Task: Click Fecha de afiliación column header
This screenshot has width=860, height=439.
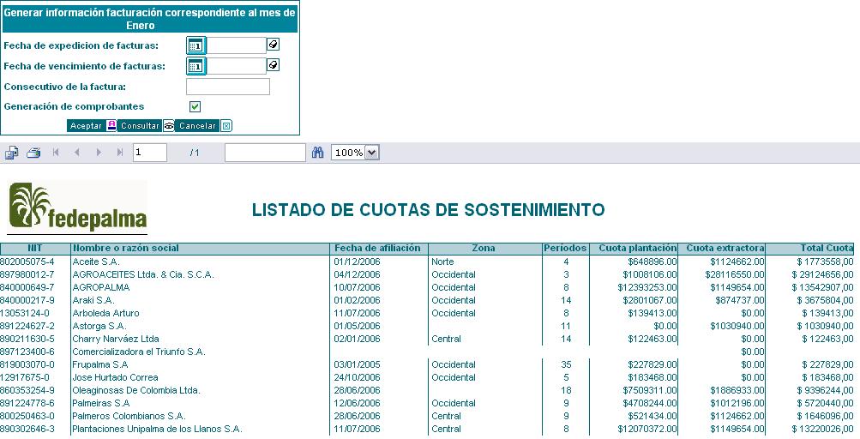Action: (x=378, y=248)
